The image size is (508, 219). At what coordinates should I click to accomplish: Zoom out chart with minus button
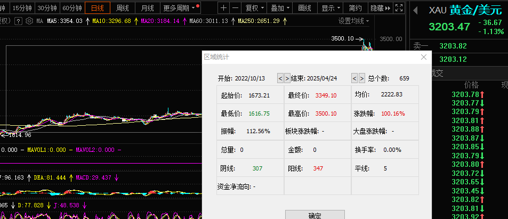(x=236, y=8)
